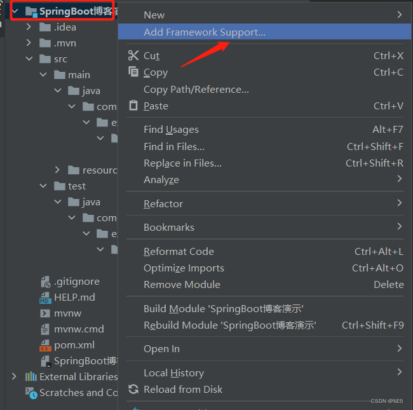Open the Local History submenu
Screen dimensions: 413x410
click(264, 373)
